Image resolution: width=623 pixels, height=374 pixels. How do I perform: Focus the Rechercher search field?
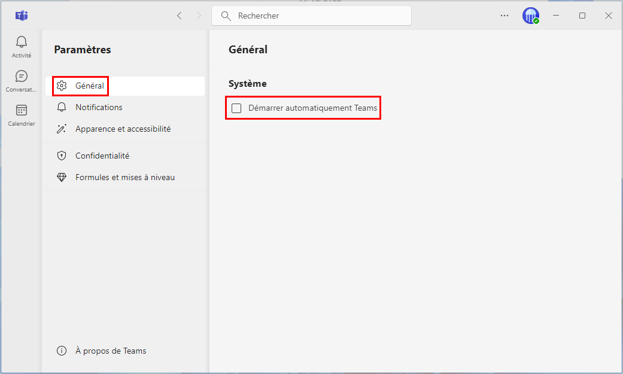[311, 16]
